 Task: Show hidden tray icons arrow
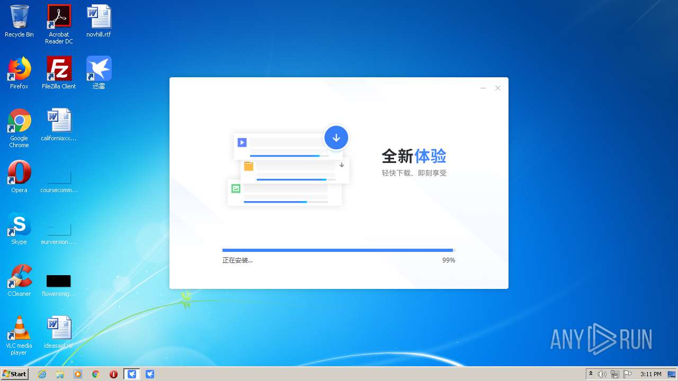coord(591,374)
